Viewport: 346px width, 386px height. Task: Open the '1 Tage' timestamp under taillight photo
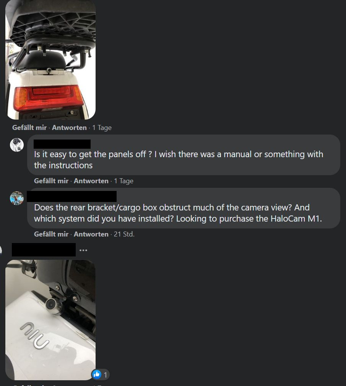[x=102, y=128]
